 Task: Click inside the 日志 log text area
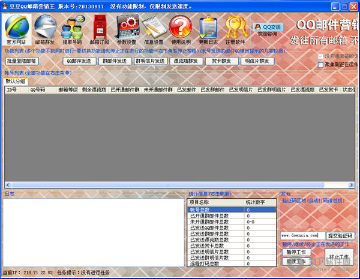click(94, 232)
